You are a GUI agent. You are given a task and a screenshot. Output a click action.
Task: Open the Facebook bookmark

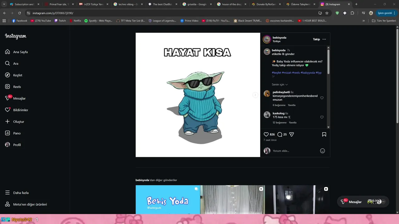coord(20,21)
